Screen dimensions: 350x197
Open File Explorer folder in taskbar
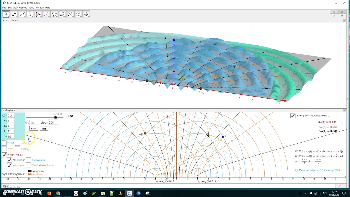click(103, 193)
